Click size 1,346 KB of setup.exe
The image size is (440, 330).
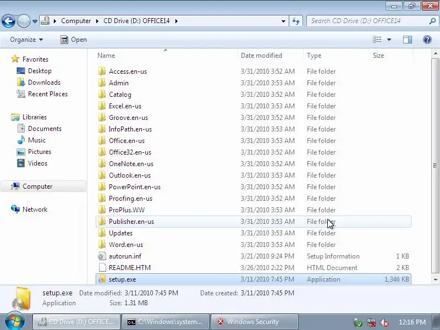pyautogui.click(x=397, y=279)
